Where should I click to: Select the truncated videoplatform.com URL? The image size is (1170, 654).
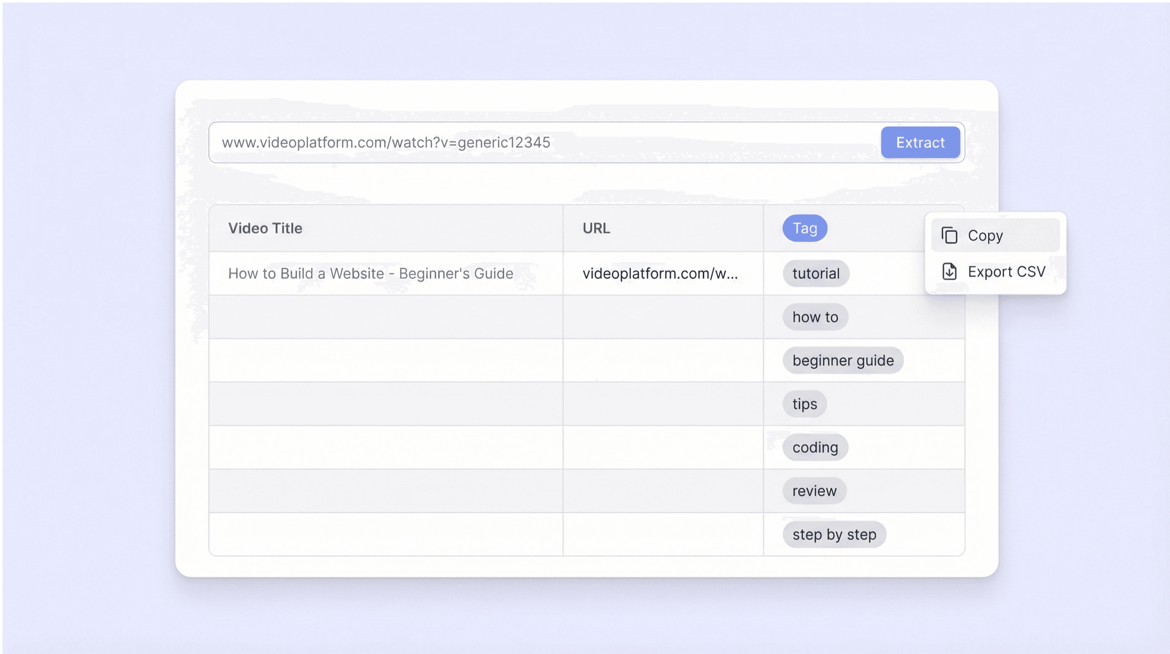(x=661, y=273)
